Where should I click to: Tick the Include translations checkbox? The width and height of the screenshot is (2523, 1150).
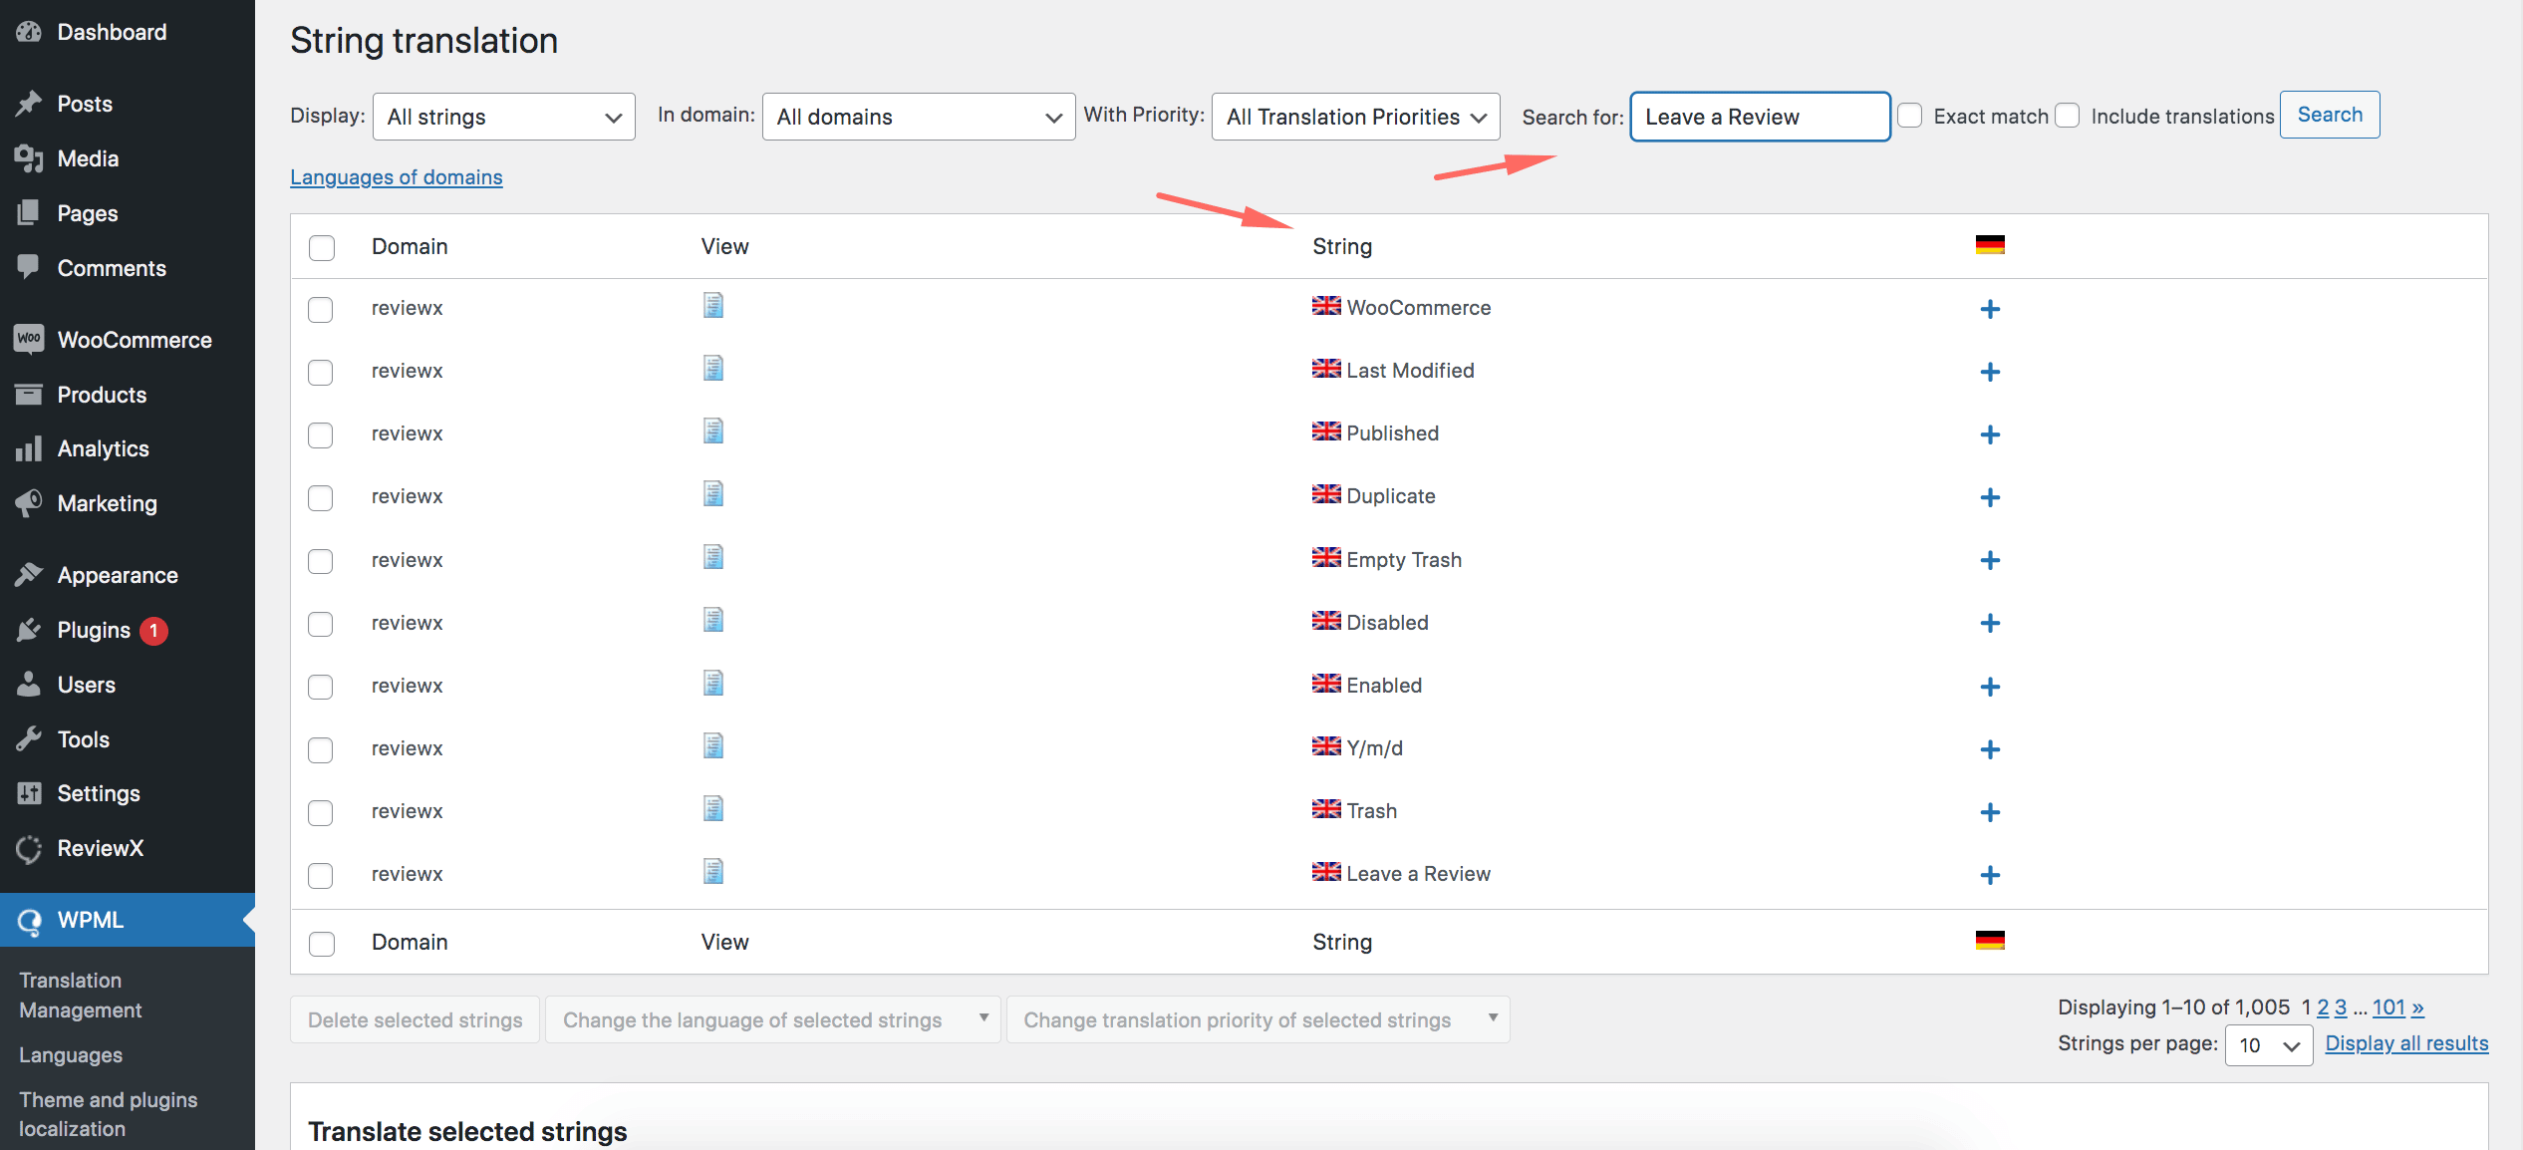pos(2068,116)
